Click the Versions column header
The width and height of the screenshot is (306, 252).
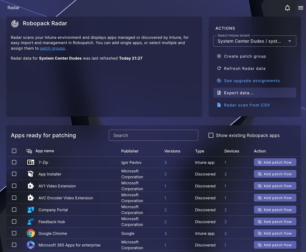pos(172,151)
